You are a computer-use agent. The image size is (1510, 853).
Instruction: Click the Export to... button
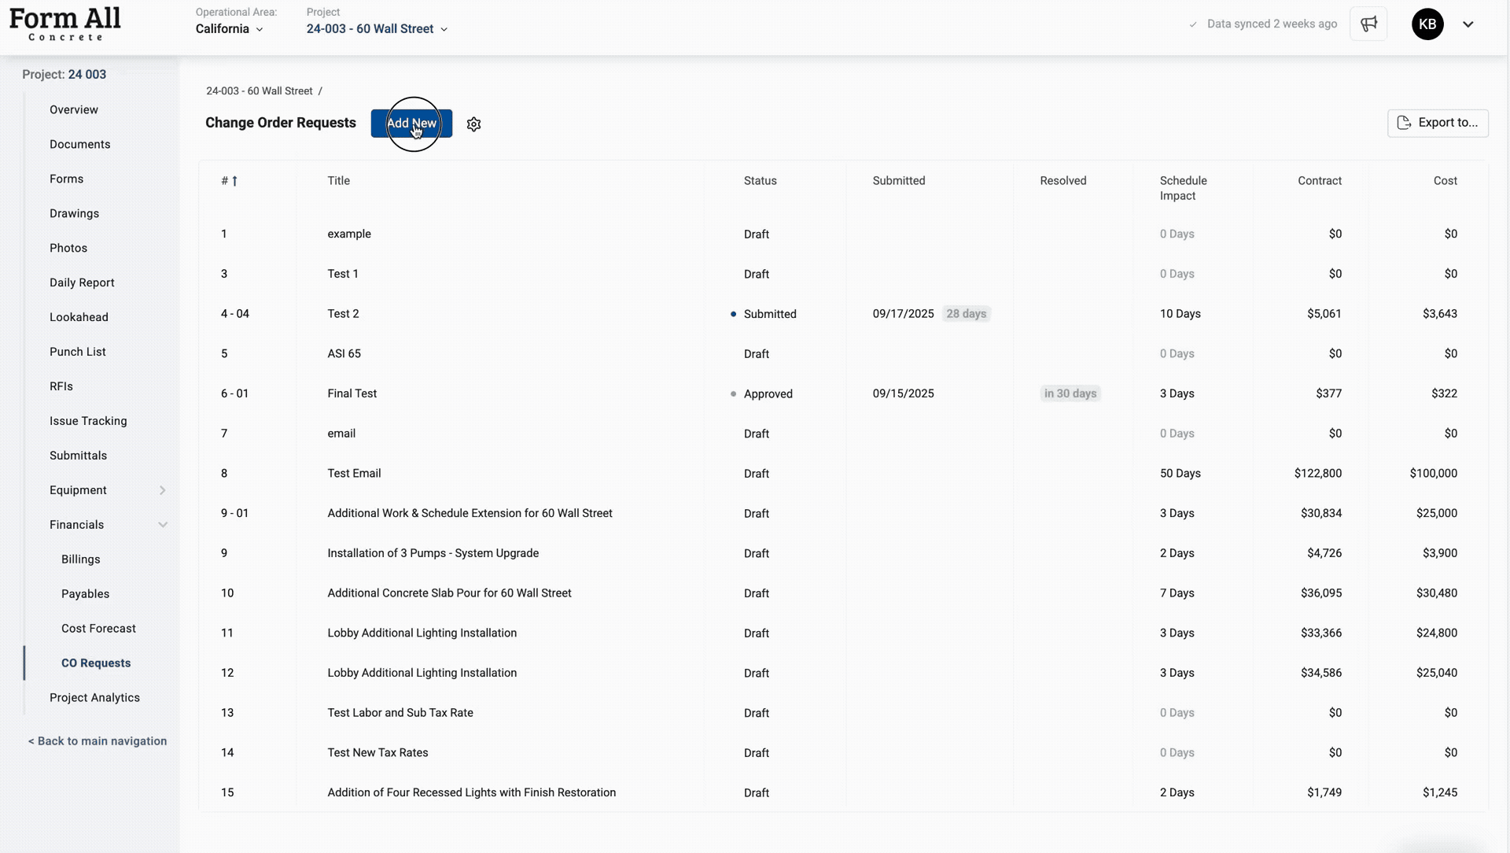click(1438, 123)
